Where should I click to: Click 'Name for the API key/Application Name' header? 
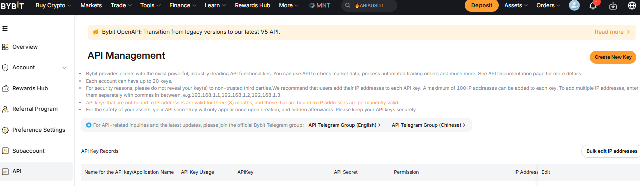pyautogui.click(x=129, y=172)
